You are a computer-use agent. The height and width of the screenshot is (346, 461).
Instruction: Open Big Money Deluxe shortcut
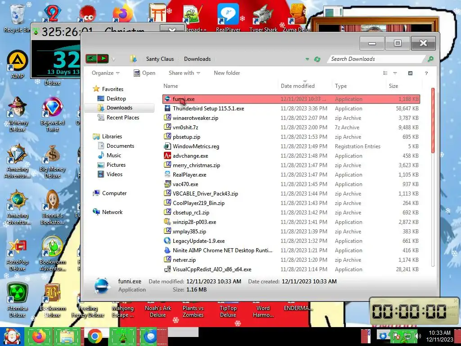click(x=52, y=161)
